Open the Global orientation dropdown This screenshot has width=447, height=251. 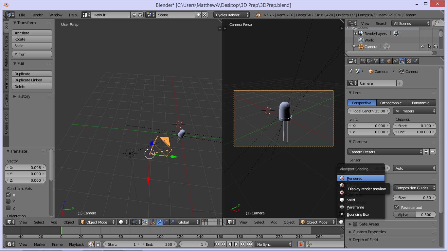point(187,222)
